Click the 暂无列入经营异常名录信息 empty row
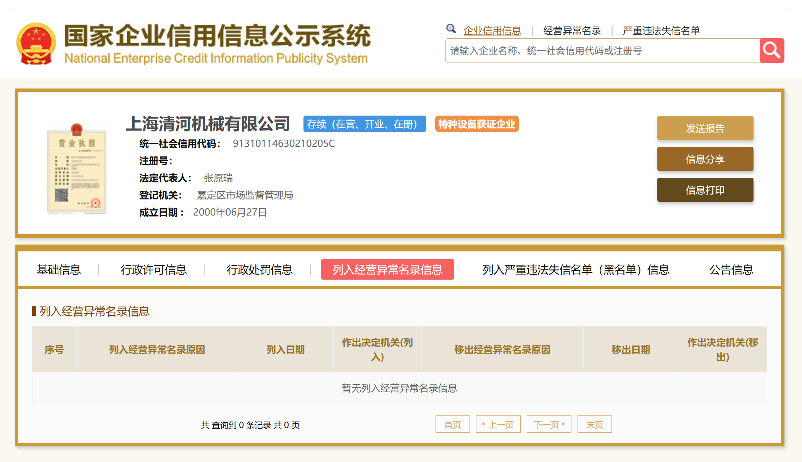 coord(400,388)
